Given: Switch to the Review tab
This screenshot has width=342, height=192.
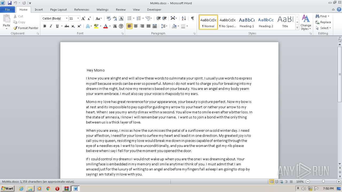Looking at the screenshot, I should [121, 10].
